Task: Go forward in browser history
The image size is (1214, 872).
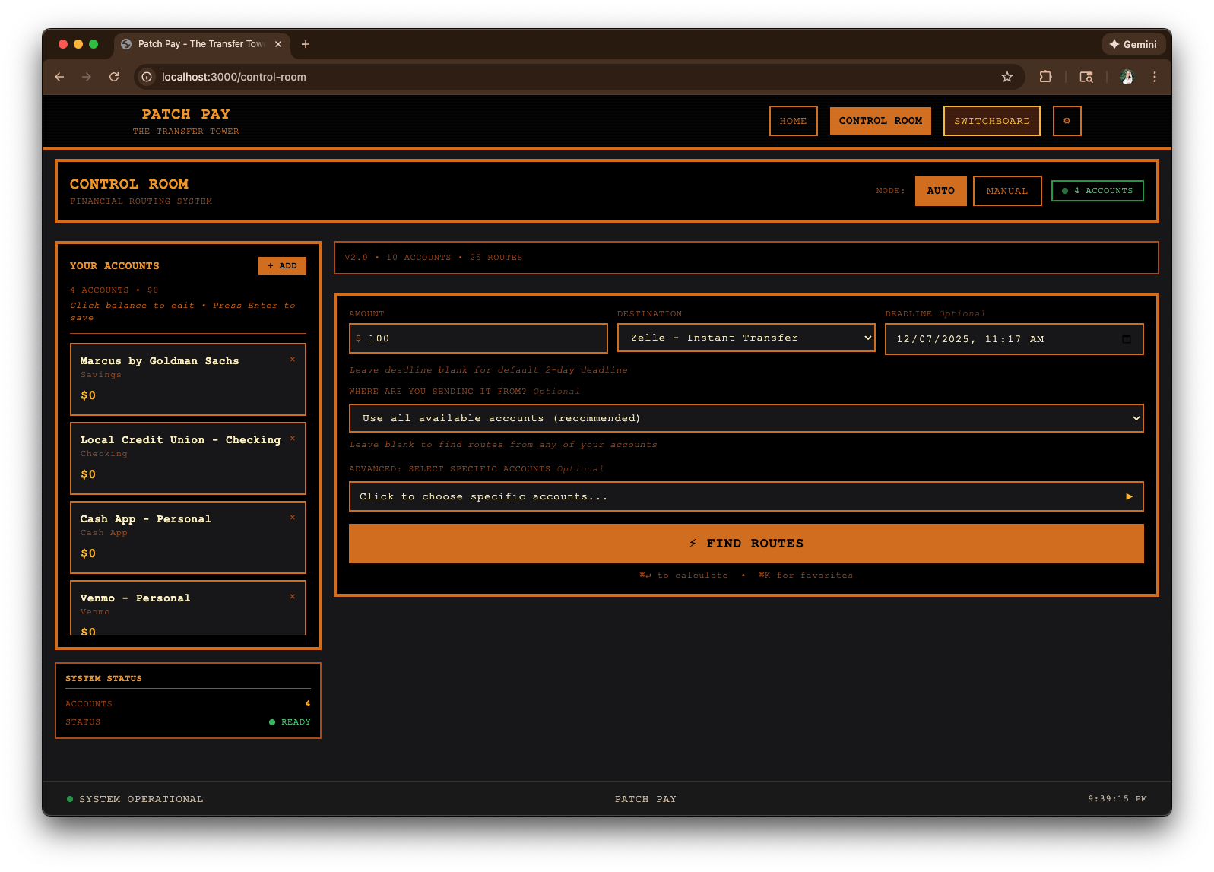Action: click(x=87, y=77)
